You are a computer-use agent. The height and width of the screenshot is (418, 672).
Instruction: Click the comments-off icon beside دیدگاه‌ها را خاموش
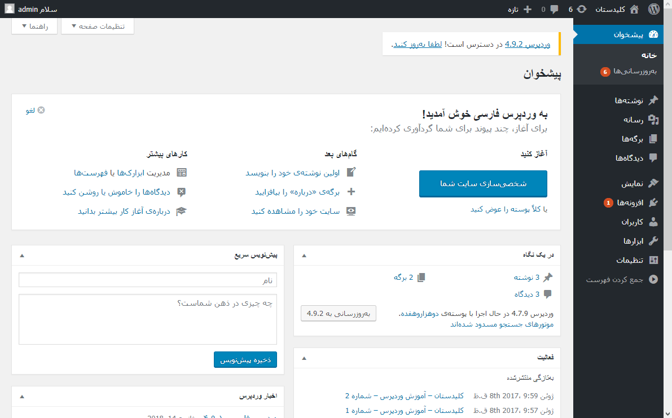point(182,192)
